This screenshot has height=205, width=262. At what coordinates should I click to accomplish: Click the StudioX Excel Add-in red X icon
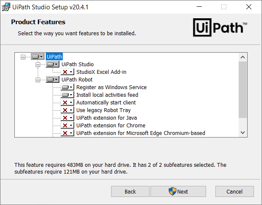click(67, 72)
